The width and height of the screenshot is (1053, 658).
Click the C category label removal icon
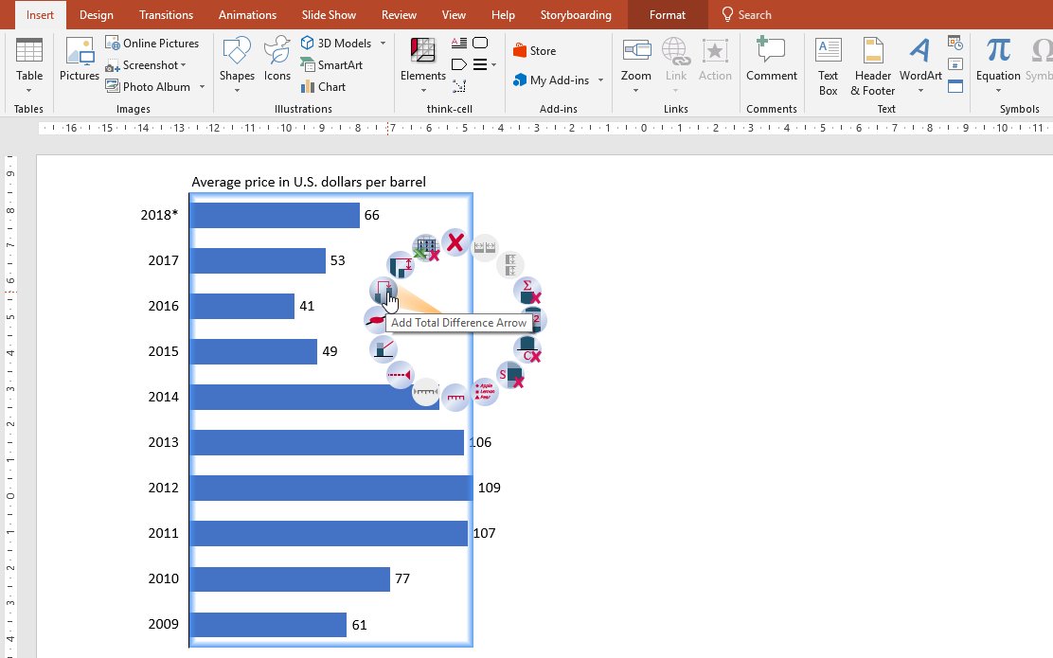click(x=527, y=348)
